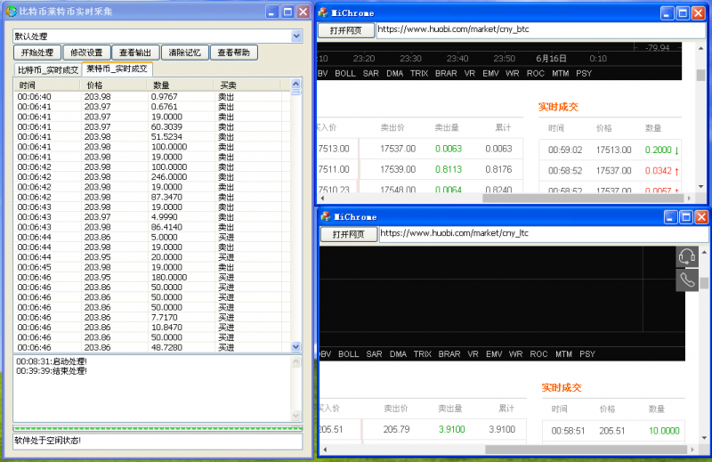Click the 时间 column header in trade list
Image resolution: width=712 pixels, height=462 pixels.
[x=48, y=85]
